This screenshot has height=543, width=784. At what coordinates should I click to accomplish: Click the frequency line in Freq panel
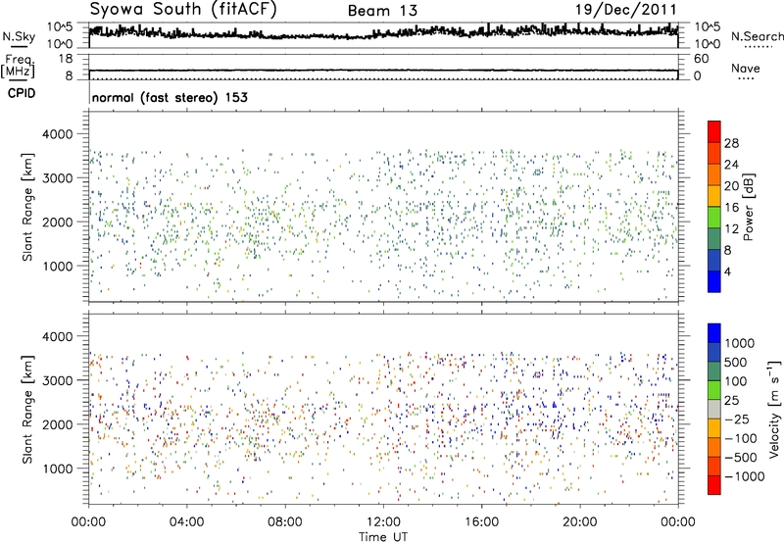click(383, 71)
